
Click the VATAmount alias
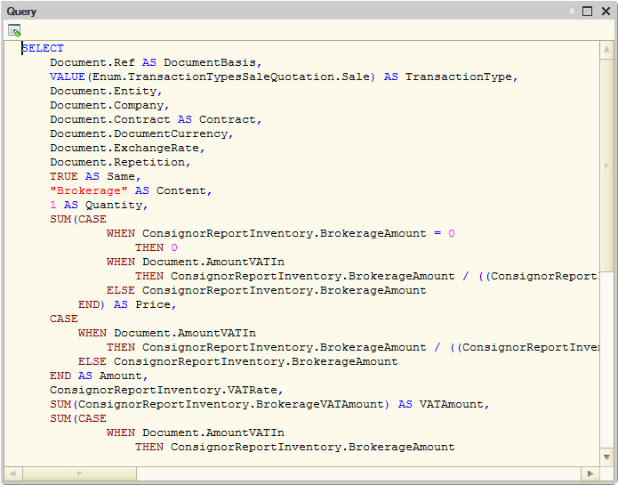pyautogui.click(x=452, y=404)
